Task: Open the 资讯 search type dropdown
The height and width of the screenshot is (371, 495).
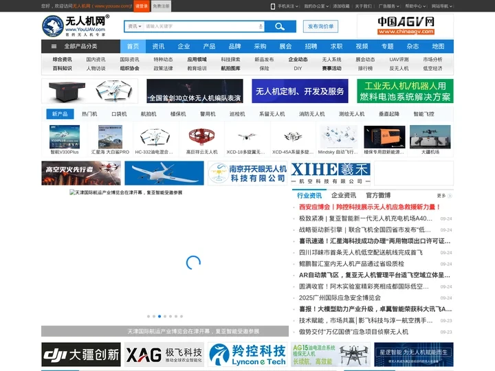Action: (x=135, y=27)
